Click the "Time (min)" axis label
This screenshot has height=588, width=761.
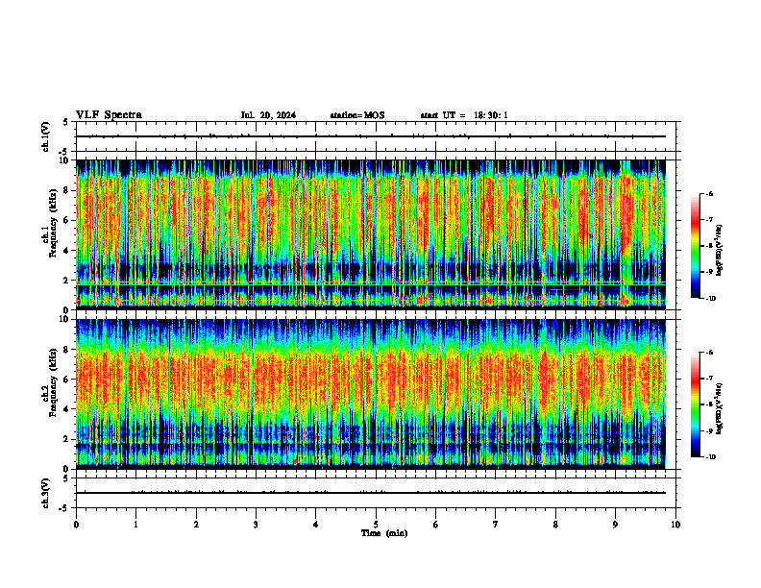[x=384, y=533]
